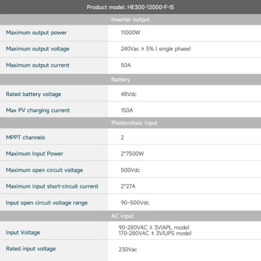Click the 'Maximum input short-circuit current' label
Image resolution: width=261 pixels, height=261 pixels.
[x=52, y=186]
